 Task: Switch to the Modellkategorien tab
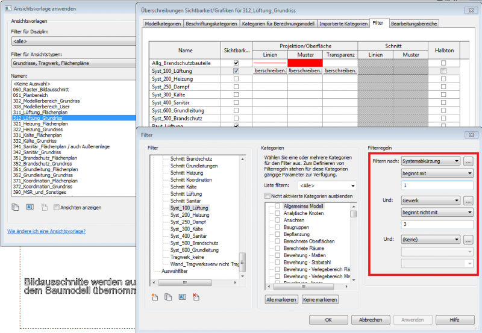pyautogui.click(x=161, y=23)
